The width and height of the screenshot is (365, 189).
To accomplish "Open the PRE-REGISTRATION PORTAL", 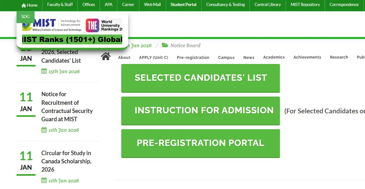I will click(201, 143).
